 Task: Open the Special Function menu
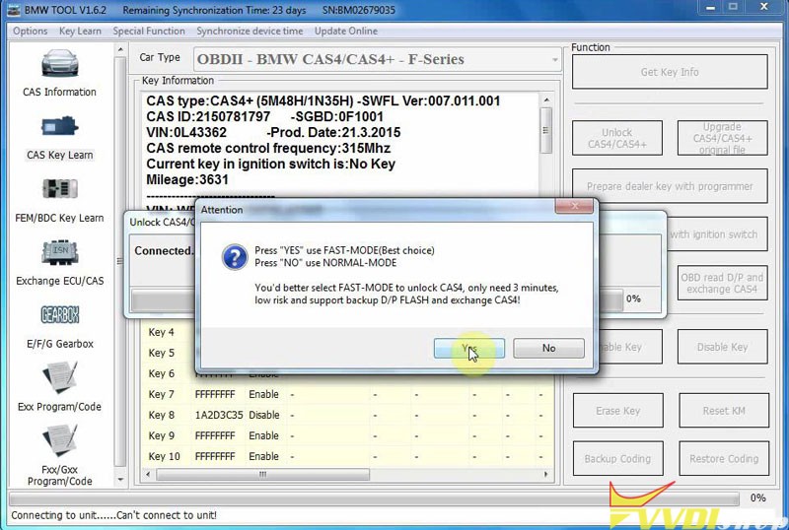(149, 32)
